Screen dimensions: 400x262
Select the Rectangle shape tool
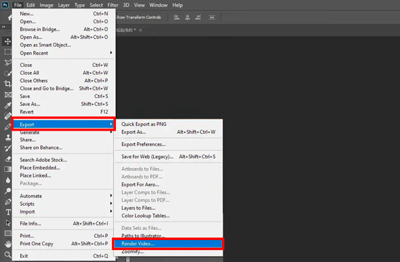(7, 233)
